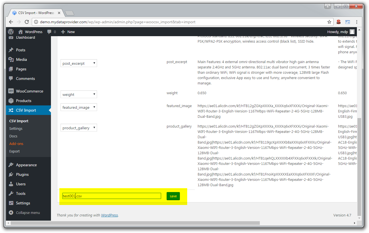
Task: Click the Pages icon in the sidebar
Action: point(11,69)
